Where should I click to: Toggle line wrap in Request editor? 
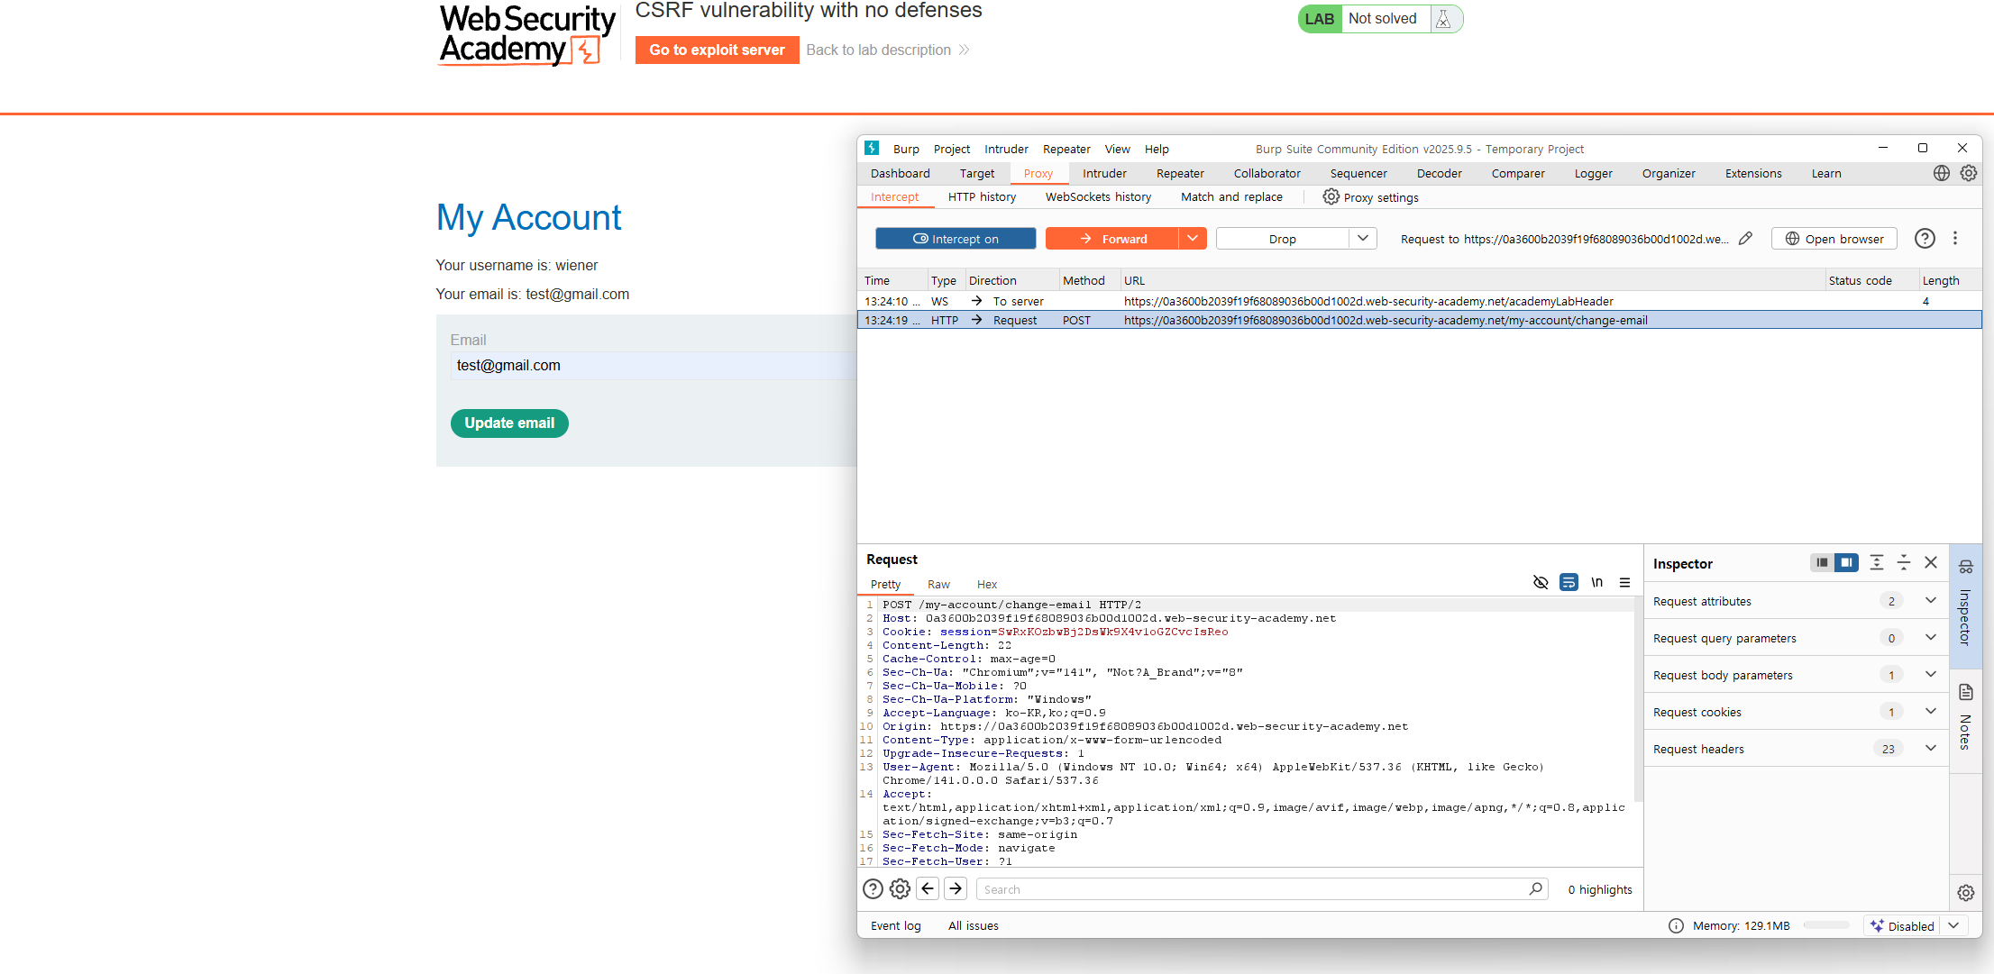pyautogui.click(x=1569, y=583)
